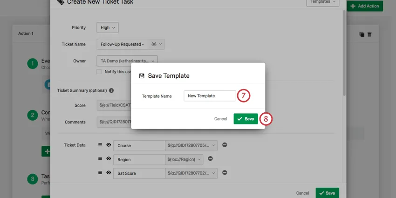This screenshot has width=396, height=198.
Task: Click the drag handle for the Course row
Action: (100, 145)
